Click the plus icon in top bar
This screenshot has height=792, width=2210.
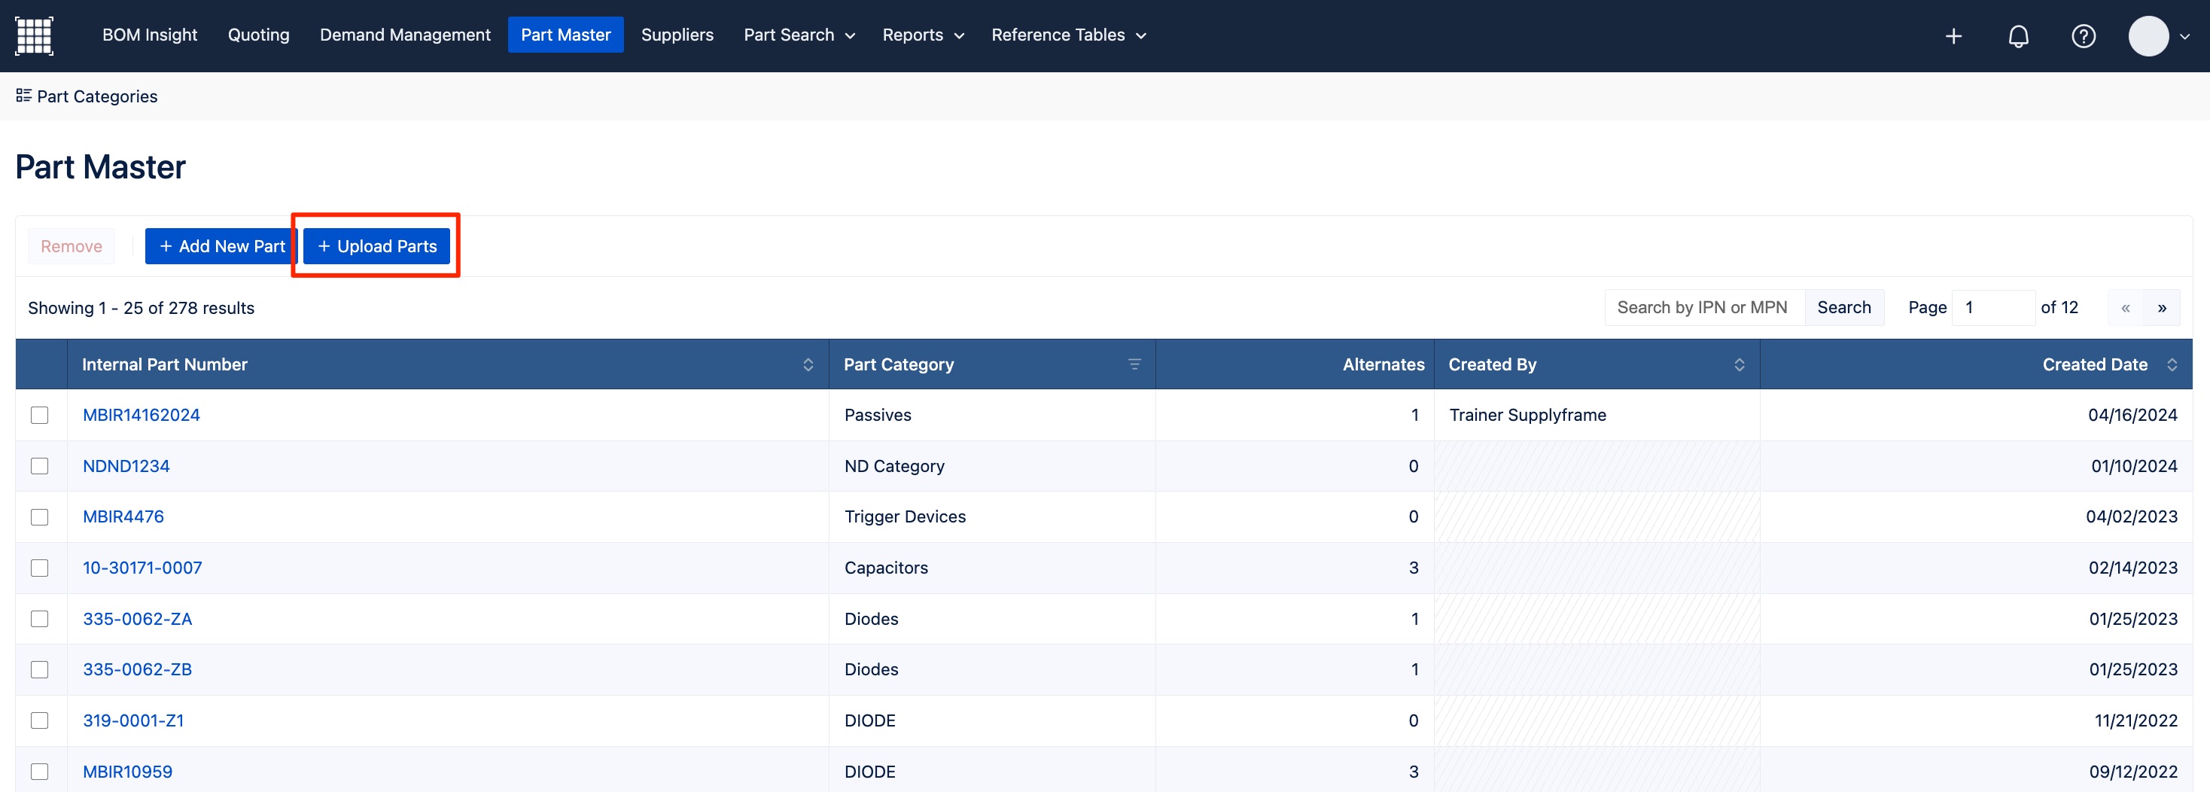1953,36
